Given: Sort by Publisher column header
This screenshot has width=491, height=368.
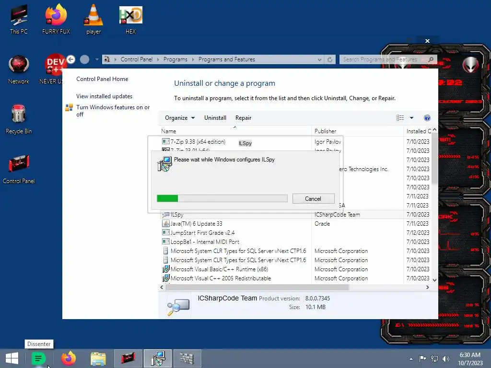Looking at the screenshot, I should click(x=357, y=131).
